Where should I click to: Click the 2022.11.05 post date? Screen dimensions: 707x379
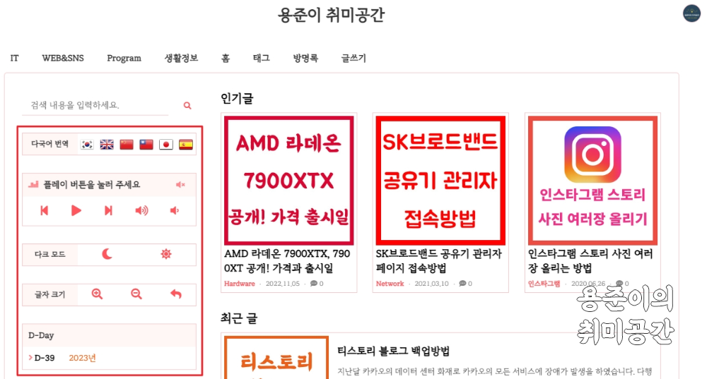coord(282,284)
